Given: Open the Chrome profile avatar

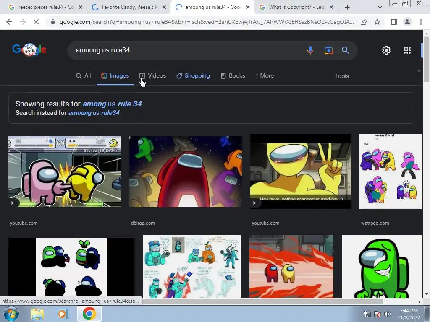Looking at the screenshot, I should pyautogui.click(x=407, y=22).
